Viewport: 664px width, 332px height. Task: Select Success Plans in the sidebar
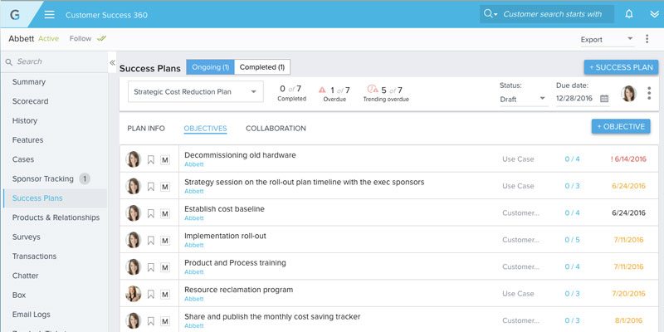[x=37, y=198]
